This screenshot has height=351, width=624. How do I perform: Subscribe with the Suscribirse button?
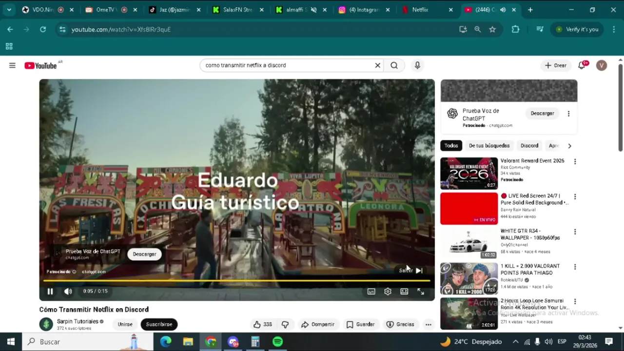(x=159, y=324)
